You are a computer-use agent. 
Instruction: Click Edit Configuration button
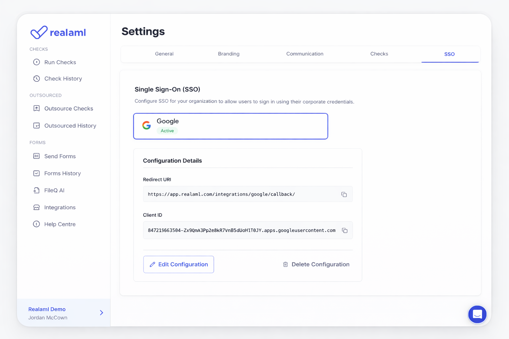click(178, 265)
